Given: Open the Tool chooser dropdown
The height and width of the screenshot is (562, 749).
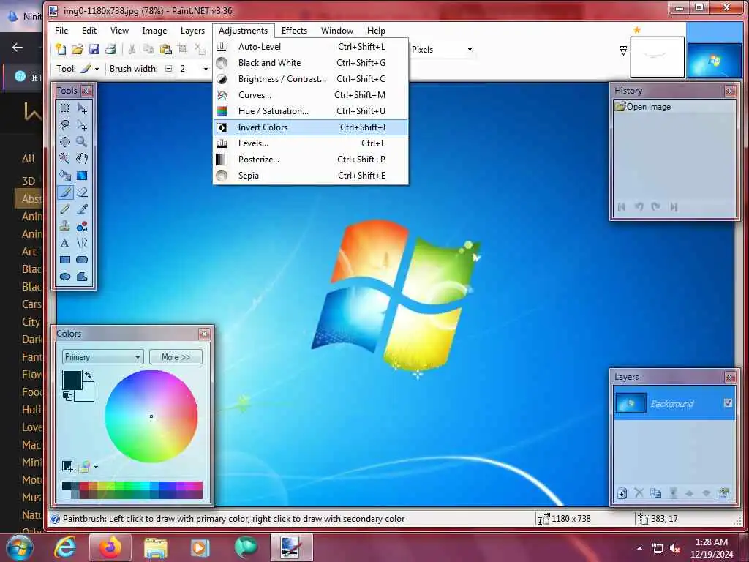Looking at the screenshot, I should [x=90, y=69].
